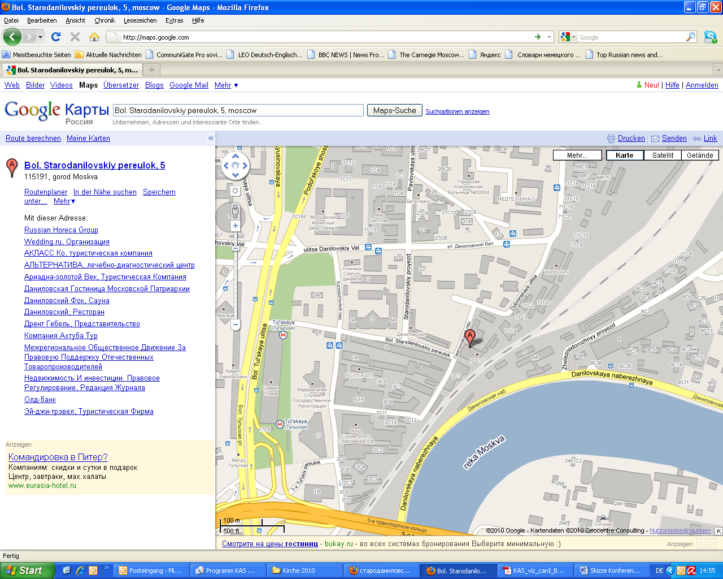Click Suchoptionen anzeigen link
The width and height of the screenshot is (723, 579).
click(x=458, y=111)
